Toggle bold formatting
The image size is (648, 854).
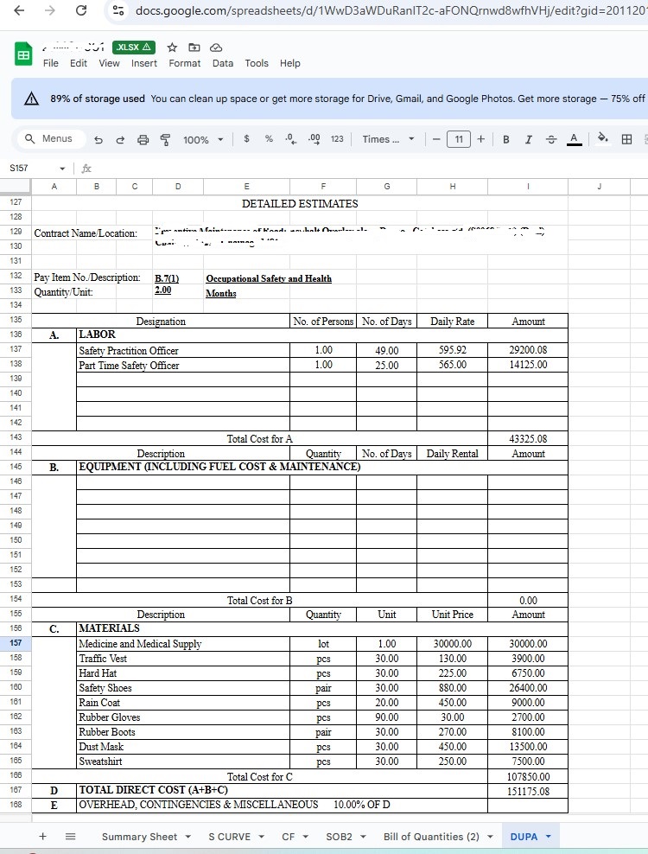506,139
